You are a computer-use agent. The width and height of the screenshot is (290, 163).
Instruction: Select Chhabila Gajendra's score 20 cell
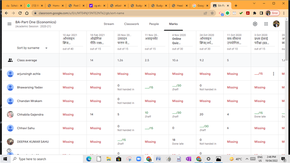[210, 115]
